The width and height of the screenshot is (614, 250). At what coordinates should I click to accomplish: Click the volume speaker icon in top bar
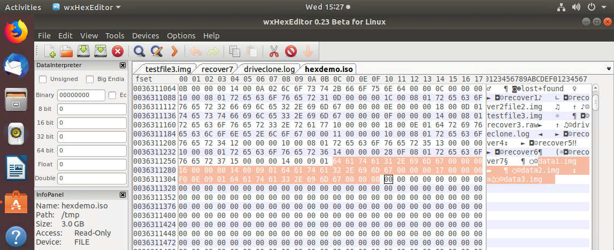(x=575, y=7)
